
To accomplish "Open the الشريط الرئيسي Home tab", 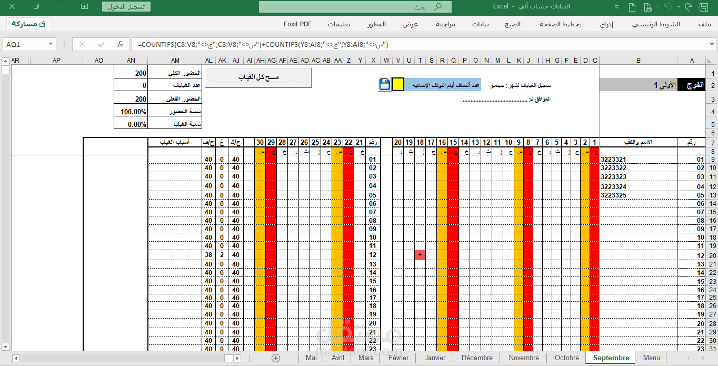I will tap(656, 24).
